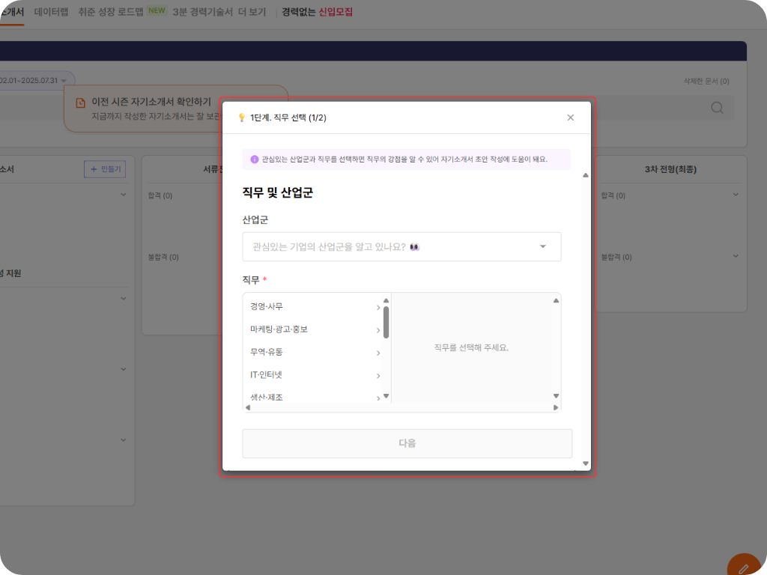Expand the chevron under the 지원 panel
Viewport: 767px width, 575px height.
pos(124,298)
